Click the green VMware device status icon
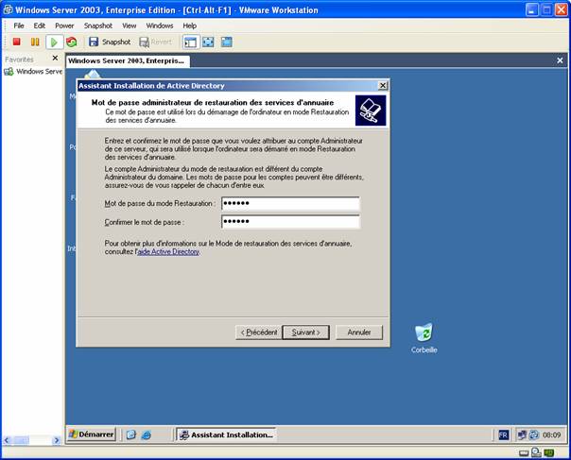The width and height of the screenshot is (571, 460). click(x=549, y=453)
